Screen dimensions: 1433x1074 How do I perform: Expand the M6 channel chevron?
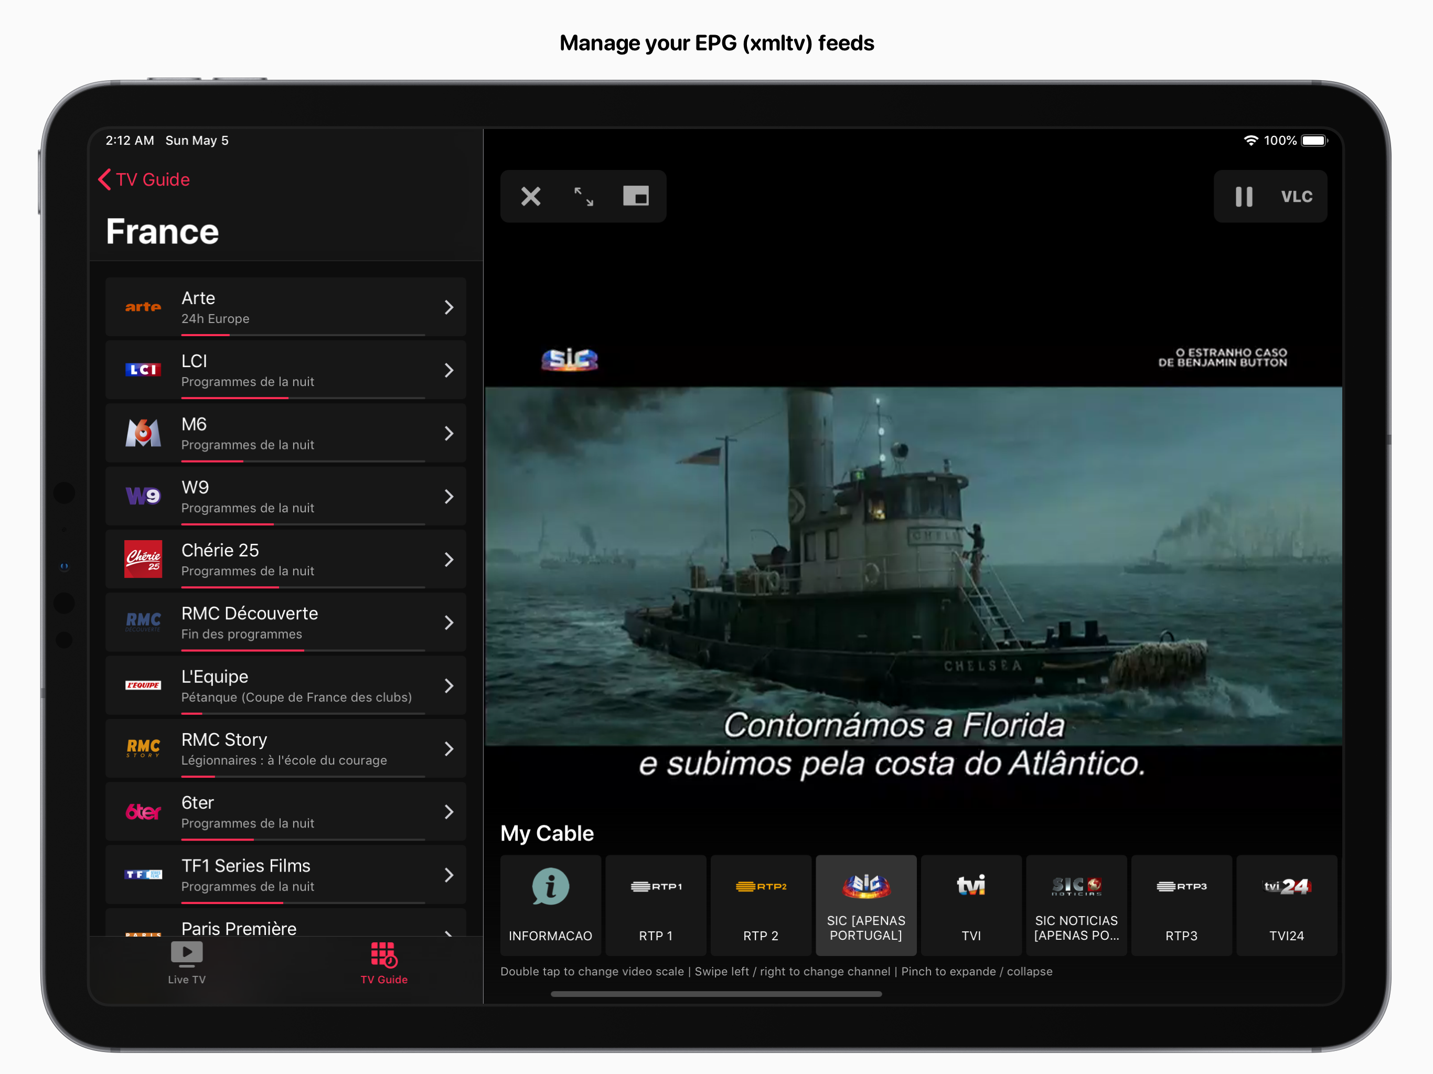click(x=449, y=433)
